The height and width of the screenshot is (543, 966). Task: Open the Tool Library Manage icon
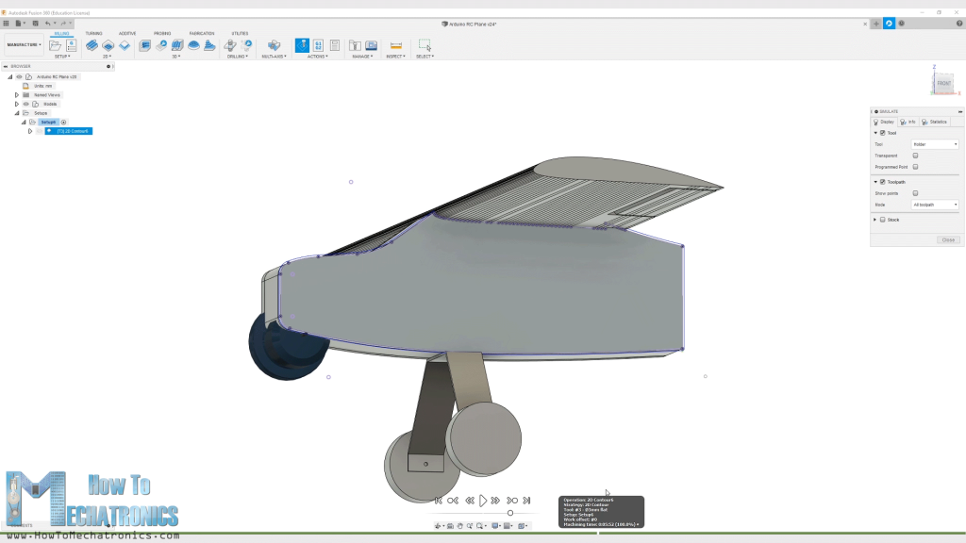[354, 44]
